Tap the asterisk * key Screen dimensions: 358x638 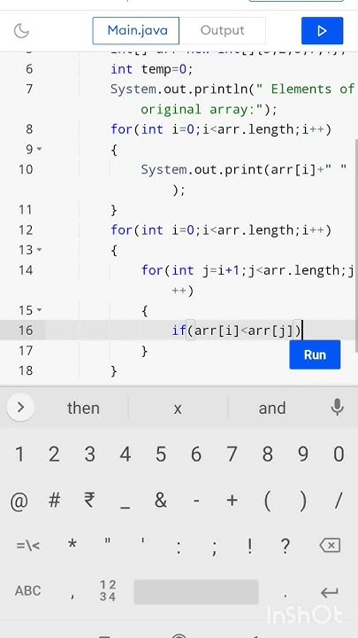(72, 545)
